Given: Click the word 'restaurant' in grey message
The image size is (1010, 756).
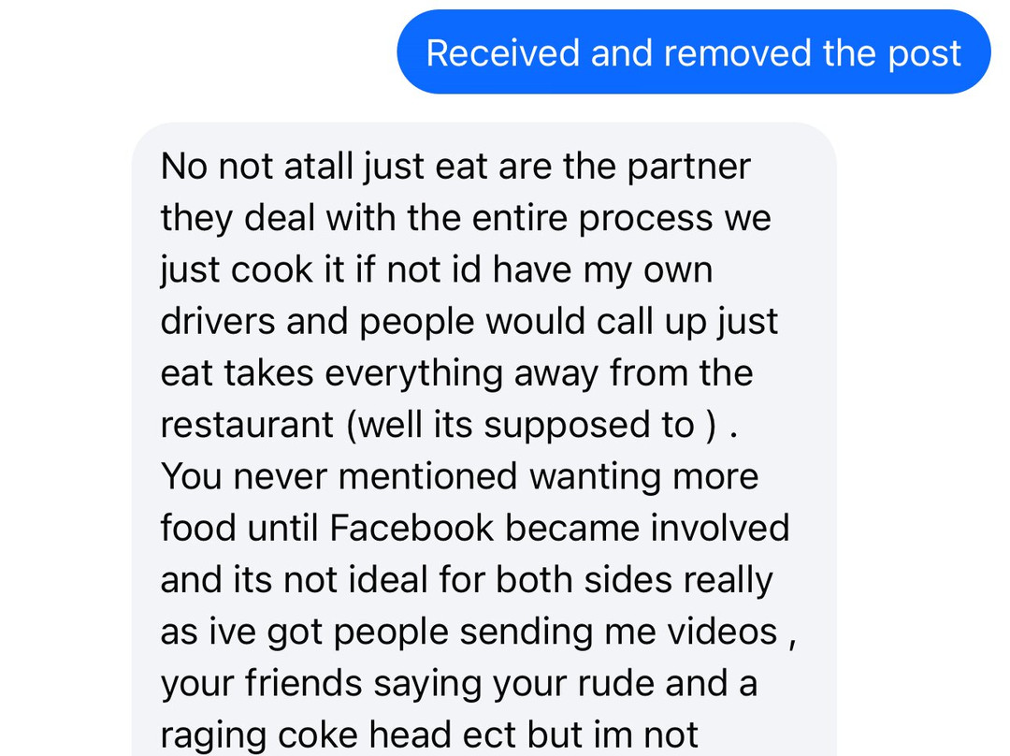Looking at the screenshot, I should [247, 425].
